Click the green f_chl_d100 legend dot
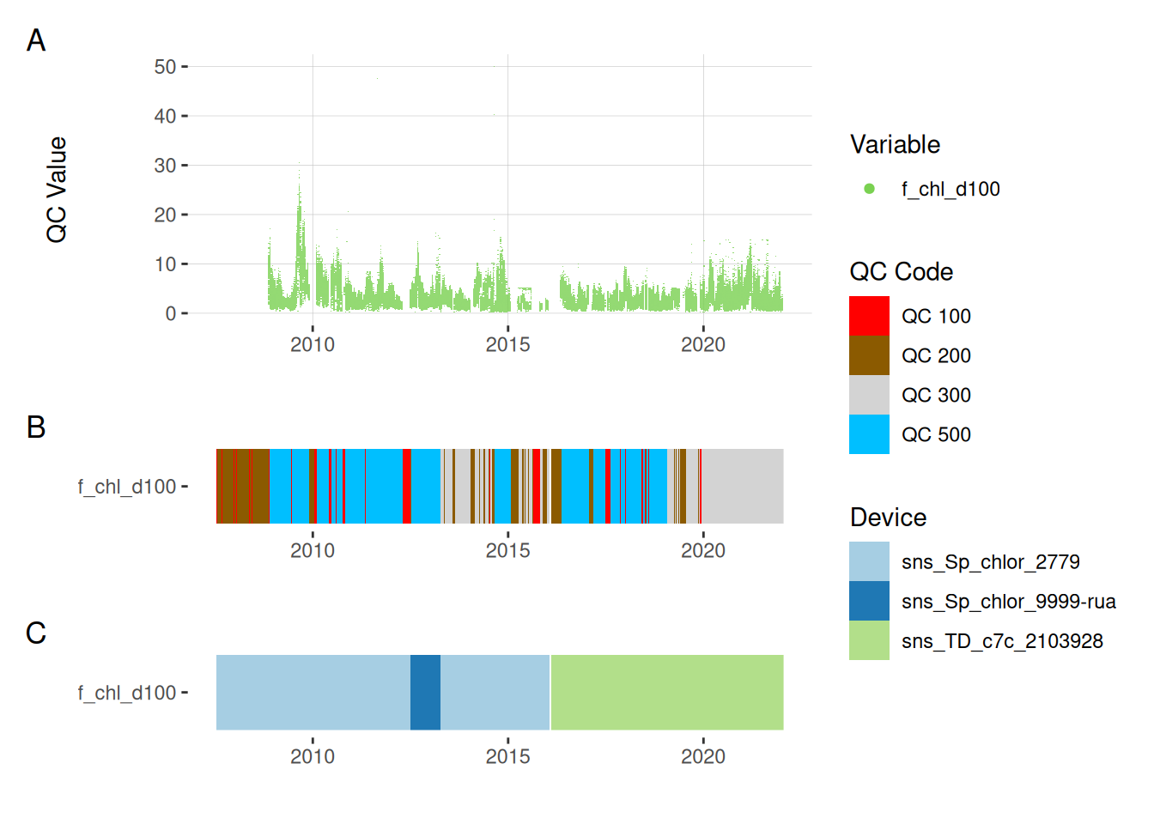The image size is (1154, 824). pyautogui.click(x=869, y=189)
